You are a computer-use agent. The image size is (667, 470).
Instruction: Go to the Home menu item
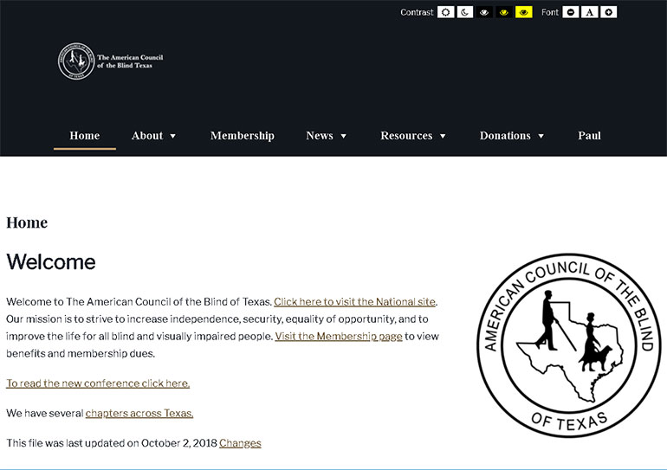pos(85,136)
